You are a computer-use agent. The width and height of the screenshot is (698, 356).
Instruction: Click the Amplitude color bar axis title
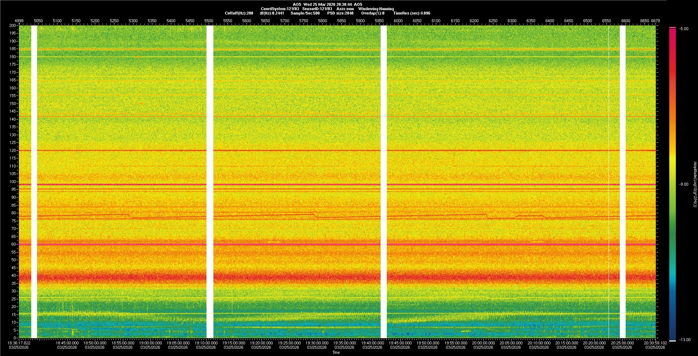coord(695,184)
